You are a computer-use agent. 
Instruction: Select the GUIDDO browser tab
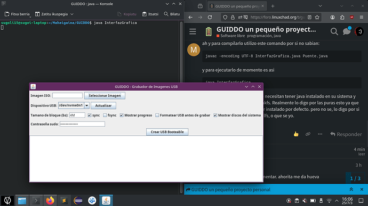tap(237, 6)
